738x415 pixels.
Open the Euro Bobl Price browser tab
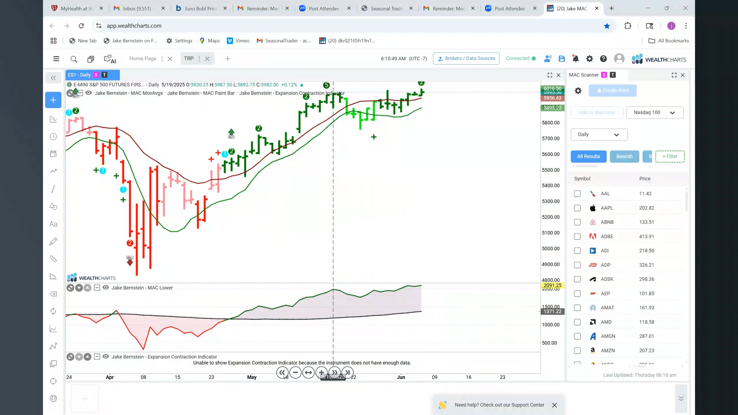201,8
